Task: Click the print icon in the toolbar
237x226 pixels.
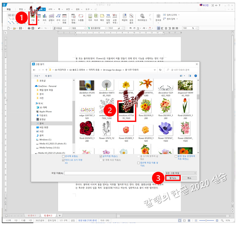Action: pyautogui.click(x=29, y=28)
